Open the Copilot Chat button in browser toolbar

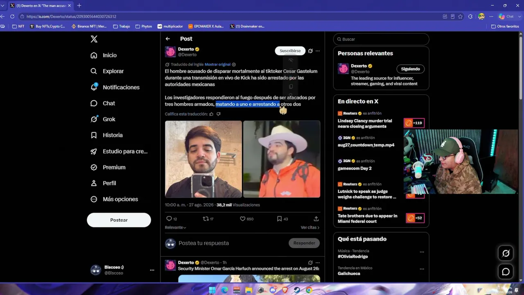pos(506,16)
